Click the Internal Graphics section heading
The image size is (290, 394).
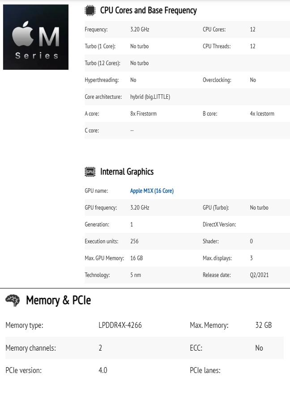click(x=127, y=172)
